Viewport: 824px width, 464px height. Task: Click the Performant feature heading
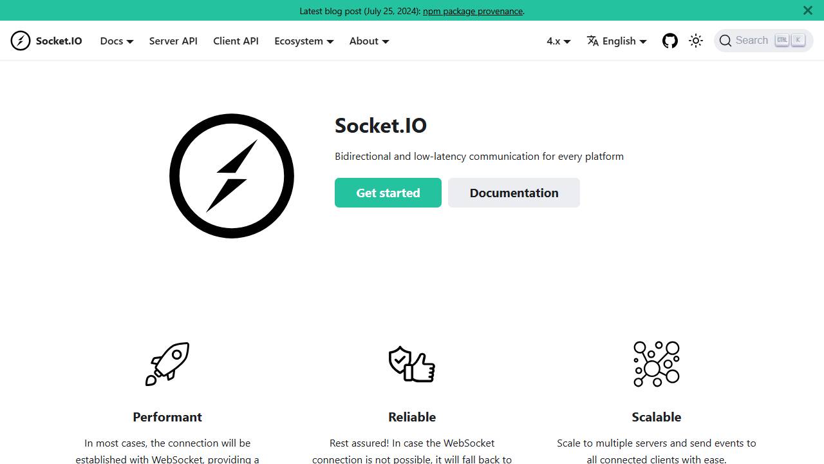click(x=167, y=417)
